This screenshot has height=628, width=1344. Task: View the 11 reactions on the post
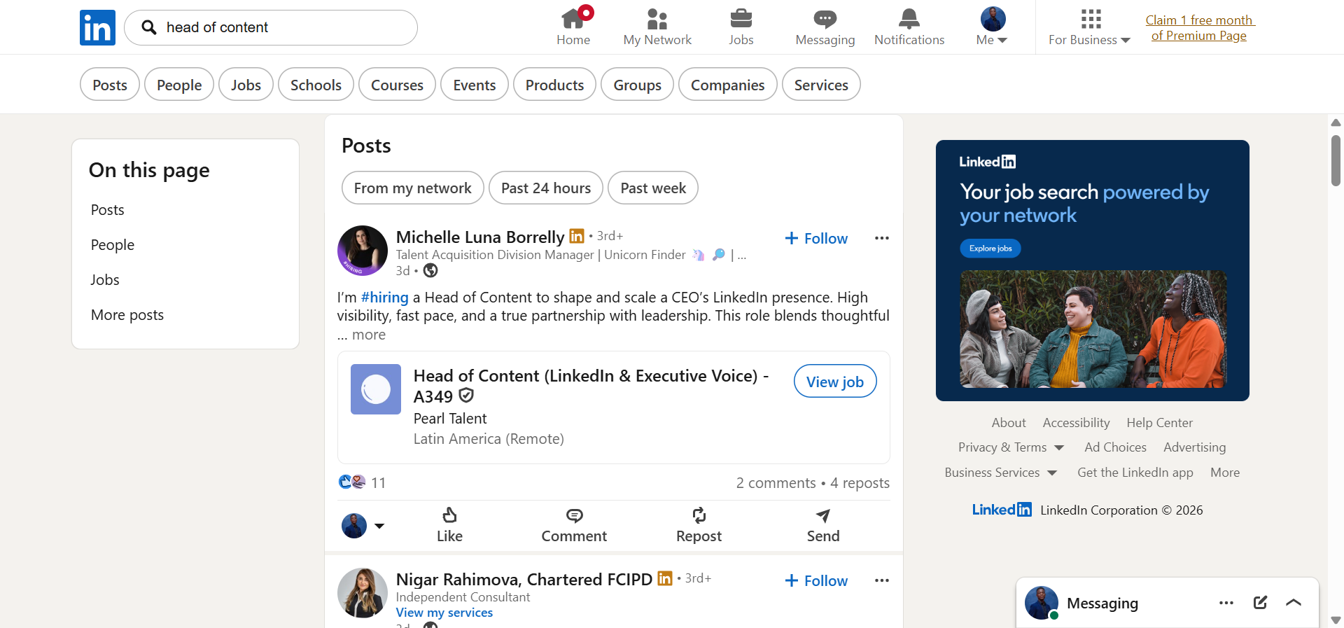click(362, 482)
